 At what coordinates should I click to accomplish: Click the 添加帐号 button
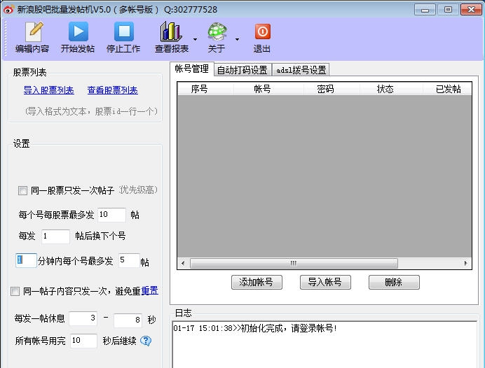coord(261,282)
